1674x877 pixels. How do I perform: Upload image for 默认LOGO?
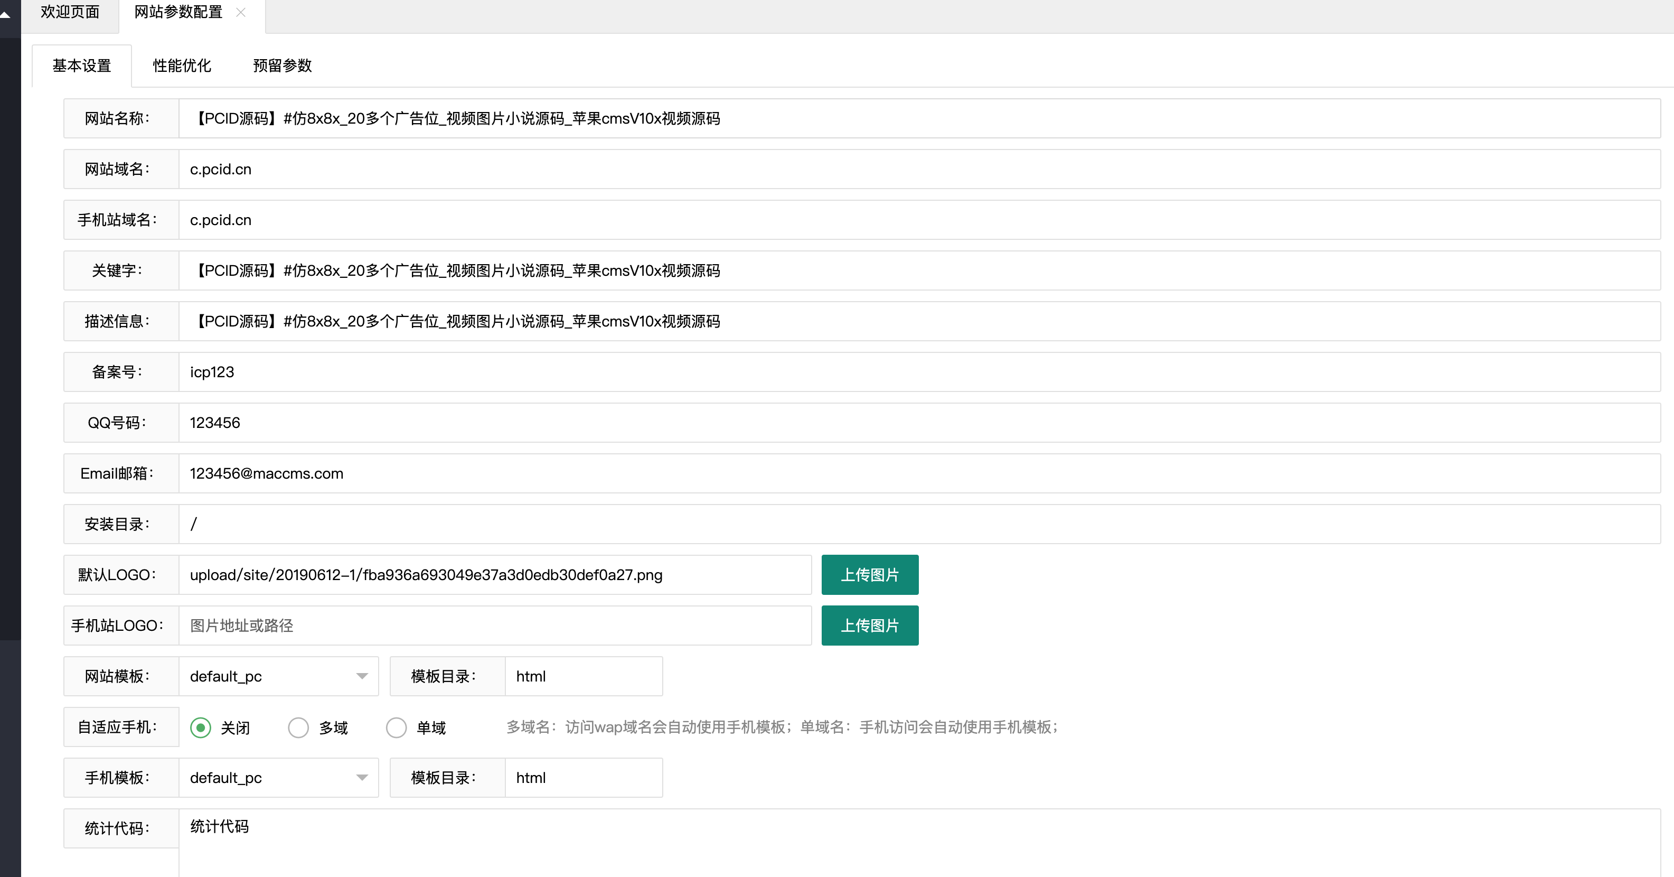click(x=870, y=575)
